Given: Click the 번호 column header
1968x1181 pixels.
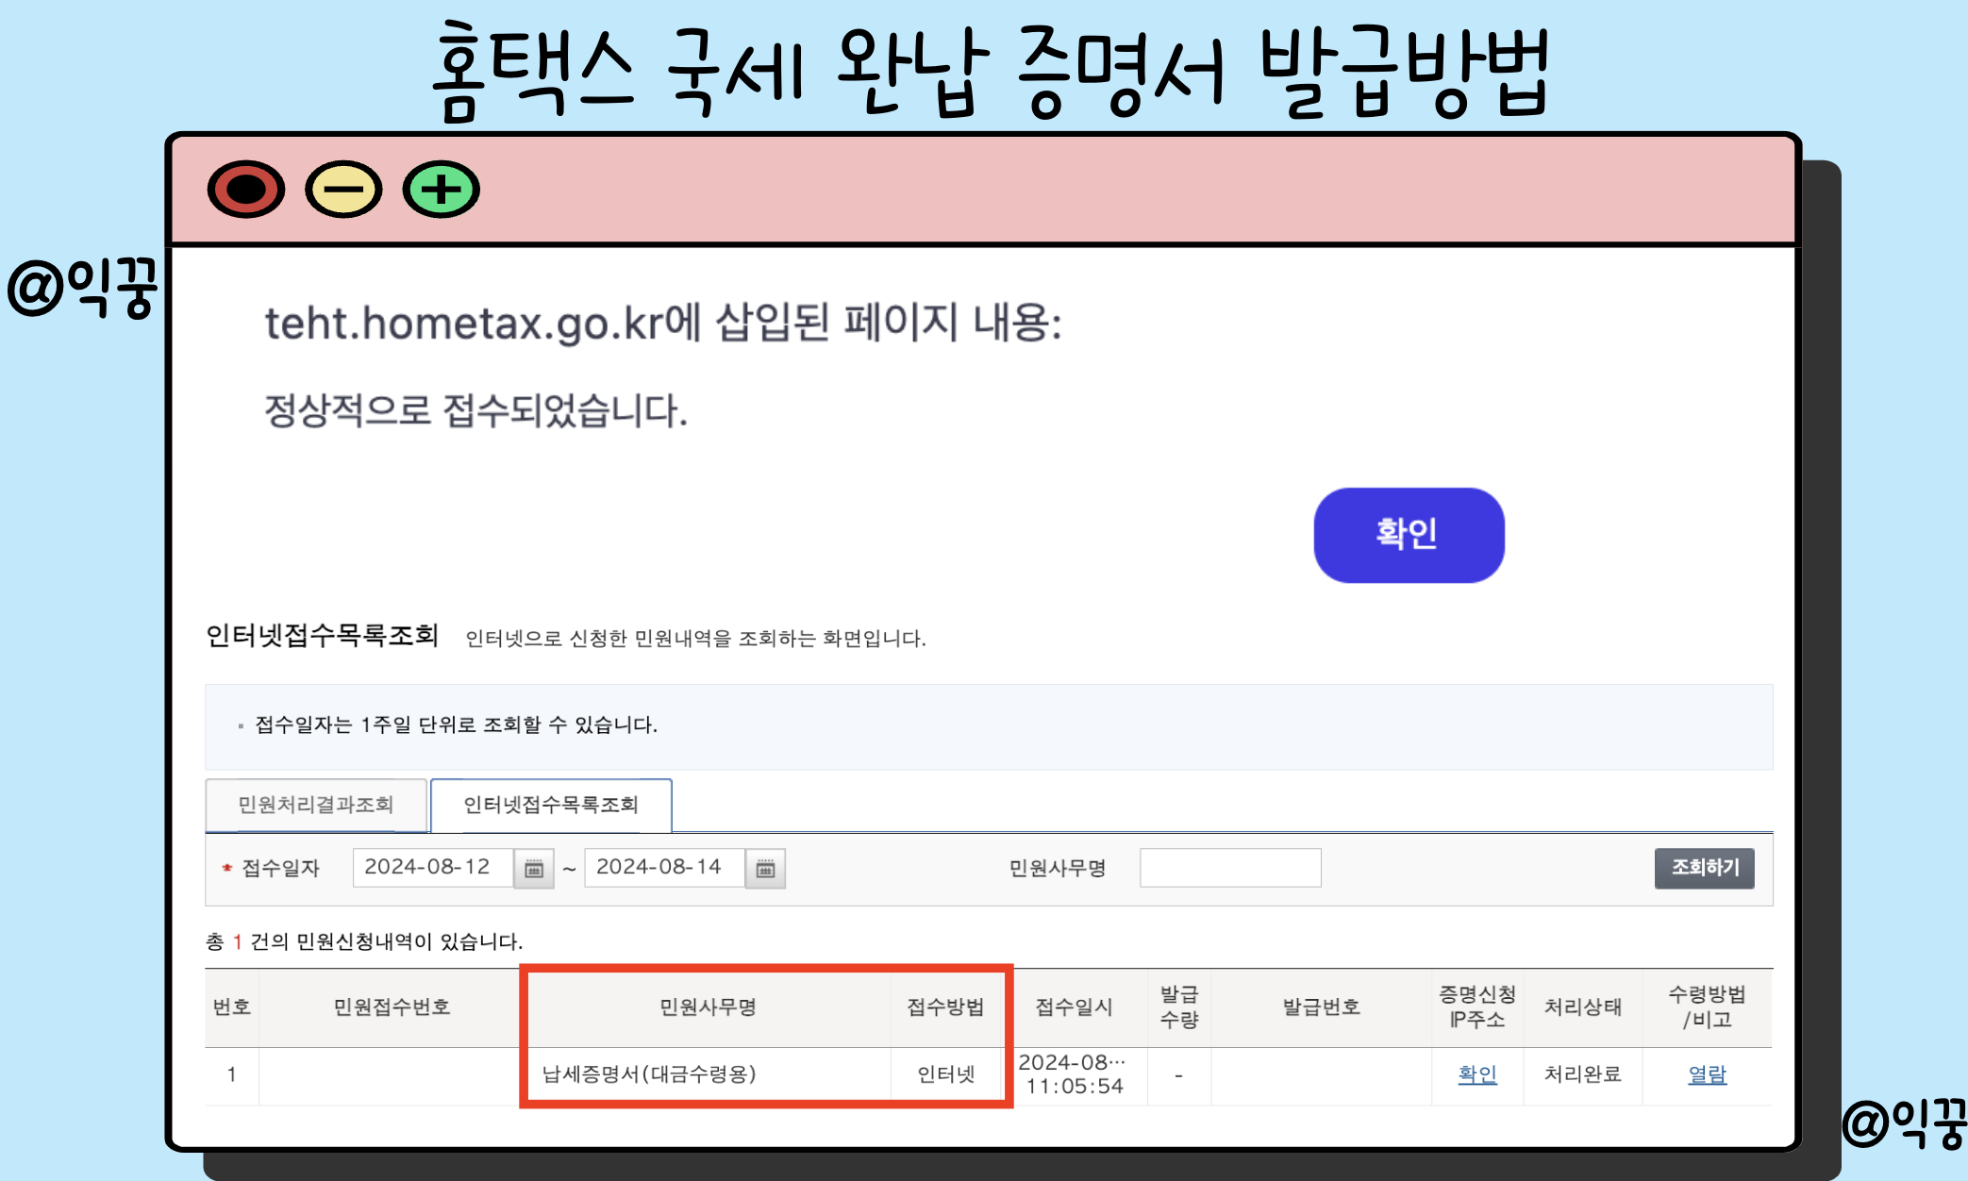Looking at the screenshot, I should 231,1006.
